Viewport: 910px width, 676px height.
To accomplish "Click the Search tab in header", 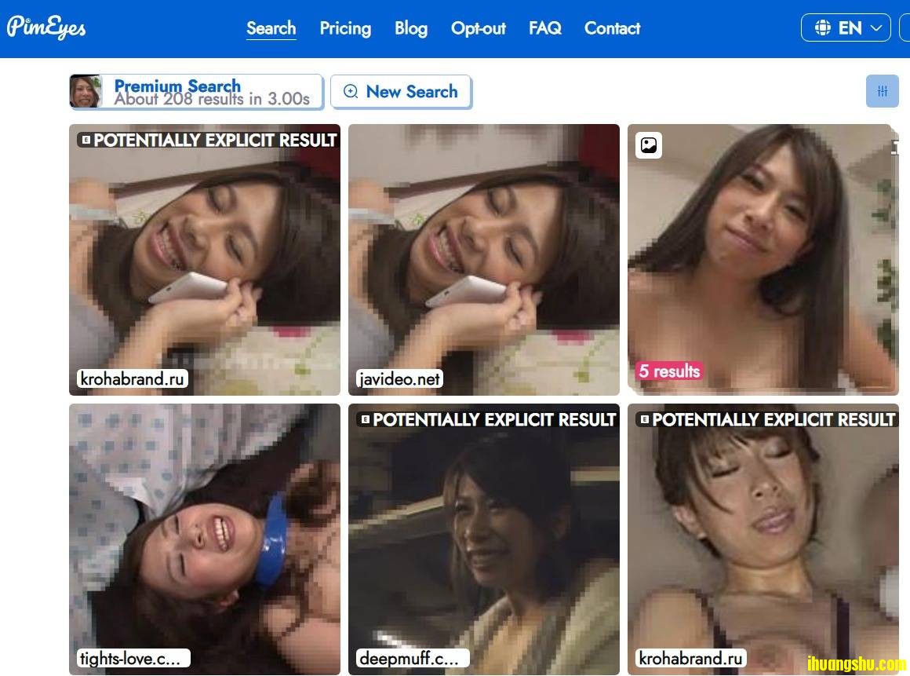I will pos(271,28).
